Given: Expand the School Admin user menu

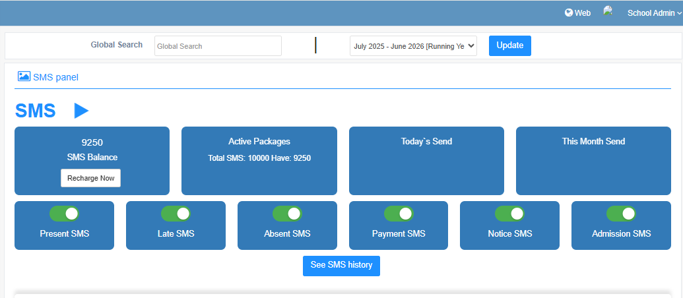Looking at the screenshot, I should click(654, 13).
